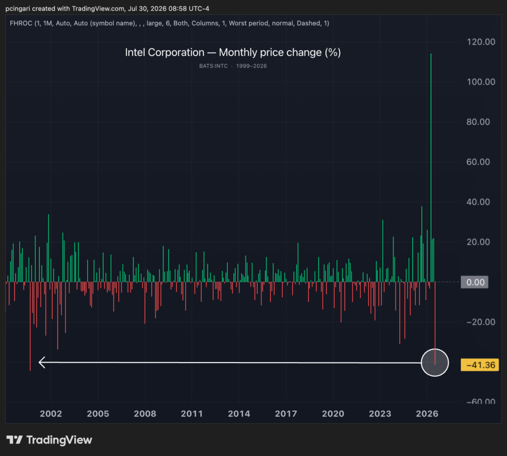Click the 100.00 value on the price axis

481,82
